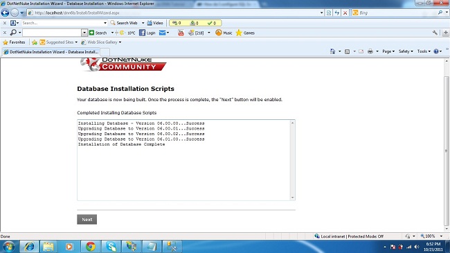The height and width of the screenshot is (253, 450).
Task: Click the Search Web button
Action: [124, 23]
